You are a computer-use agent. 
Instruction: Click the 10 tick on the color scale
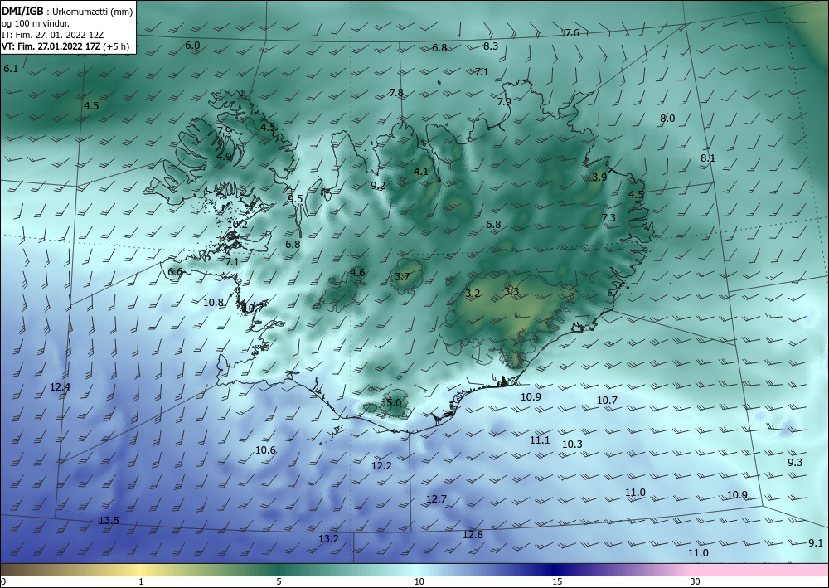(x=419, y=582)
